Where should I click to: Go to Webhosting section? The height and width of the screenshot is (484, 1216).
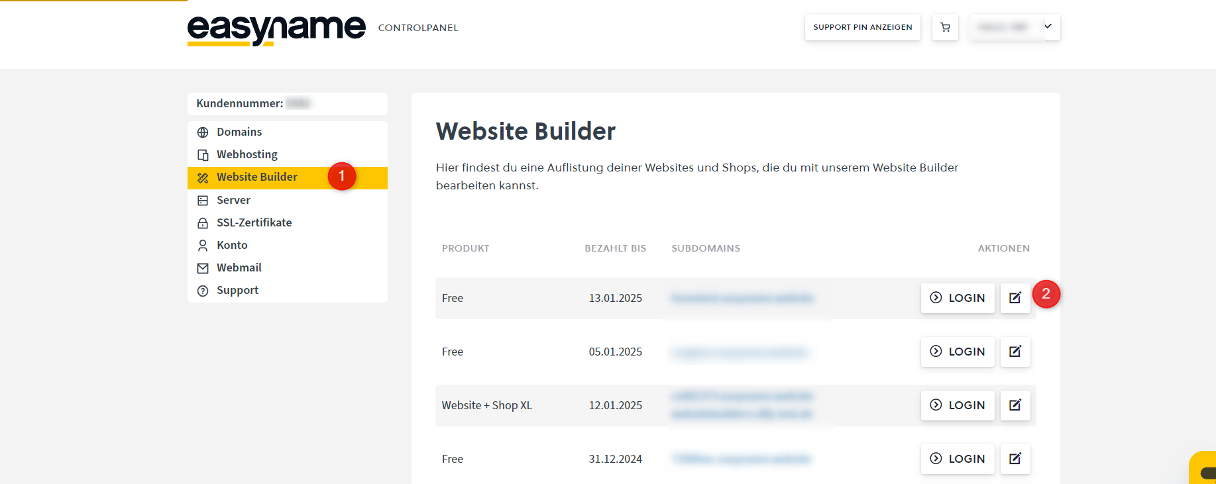pyautogui.click(x=247, y=154)
